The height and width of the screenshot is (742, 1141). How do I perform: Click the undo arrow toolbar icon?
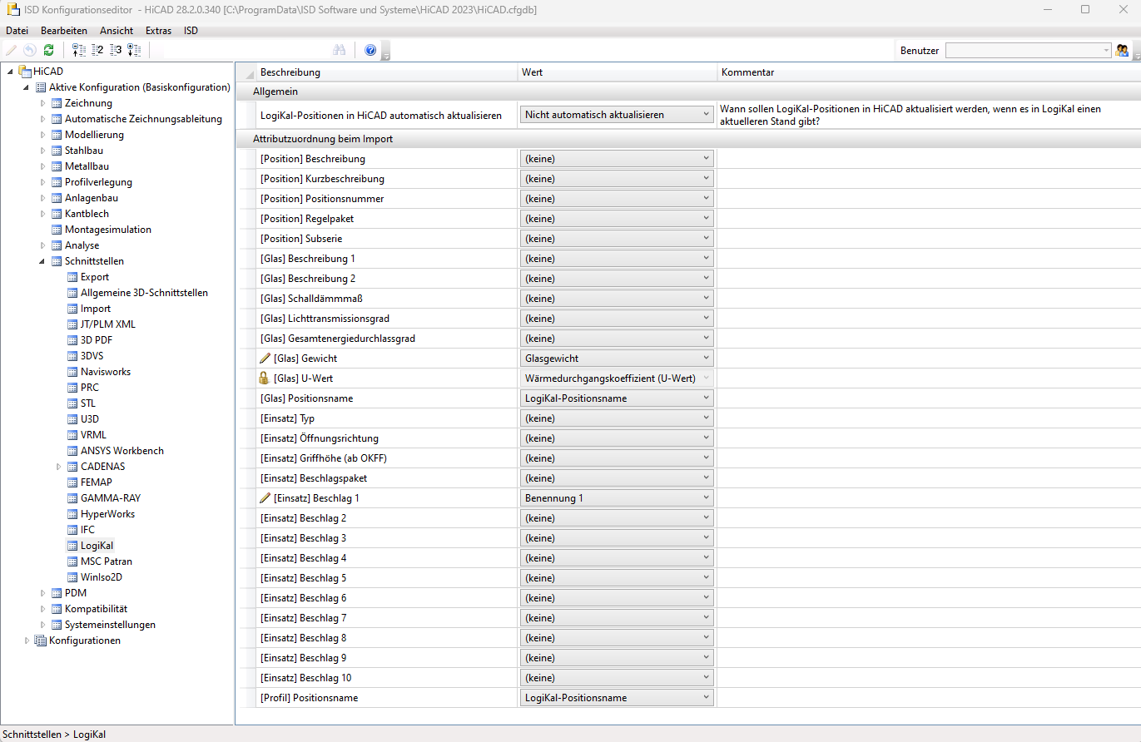point(30,50)
